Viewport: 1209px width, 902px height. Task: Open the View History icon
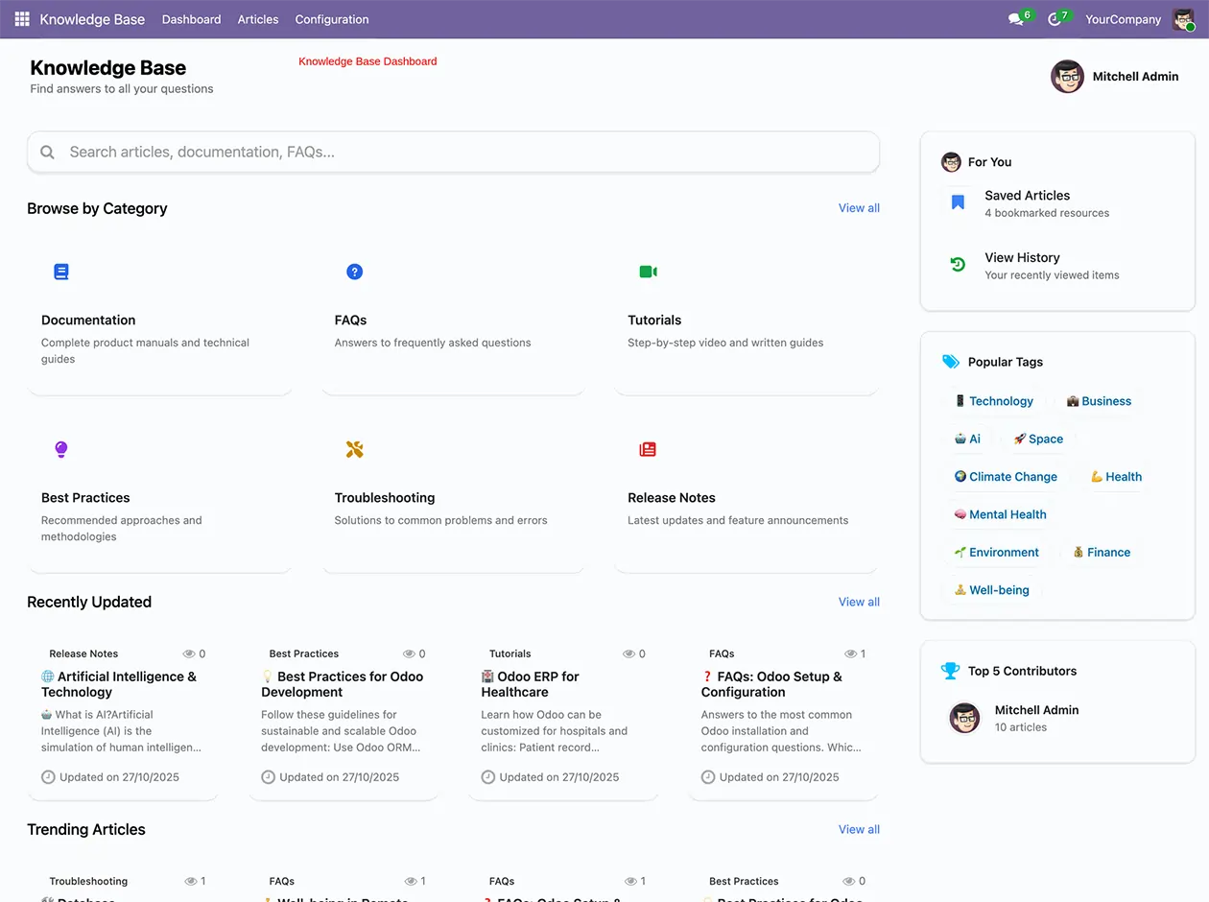[955, 264]
